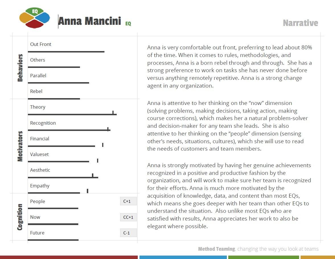Click the Theory motivator bar

tap(72, 114)
